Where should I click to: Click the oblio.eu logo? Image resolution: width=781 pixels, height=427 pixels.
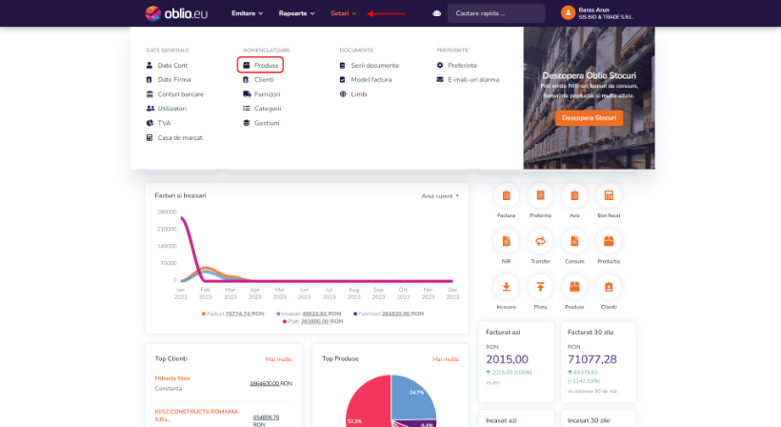[x=176, y=13]
